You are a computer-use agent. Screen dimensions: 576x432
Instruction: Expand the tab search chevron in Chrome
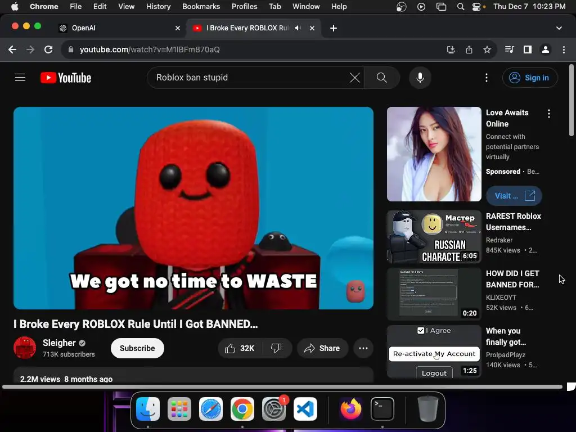tap(559, 28)
